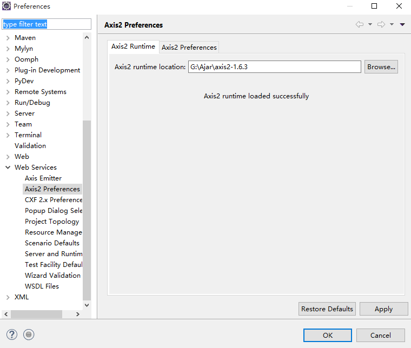Click tree scrollbar up arrow
Image resolution: width=411 pixels, height=348 pixels.
[x=87, y=37]
